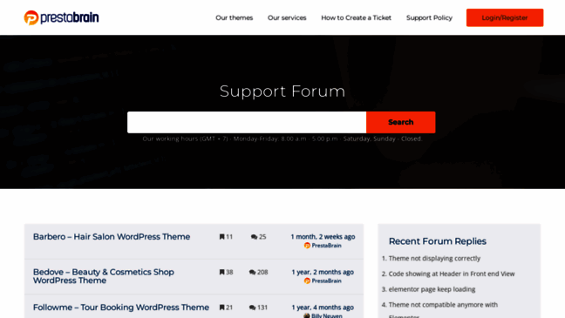Open the '1 year, 2 months ago' link
Screen dimensions: 565x318
323,272
